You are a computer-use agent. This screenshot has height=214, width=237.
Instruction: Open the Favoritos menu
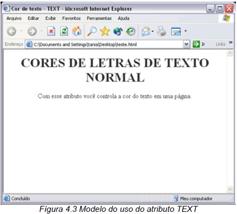71,18
